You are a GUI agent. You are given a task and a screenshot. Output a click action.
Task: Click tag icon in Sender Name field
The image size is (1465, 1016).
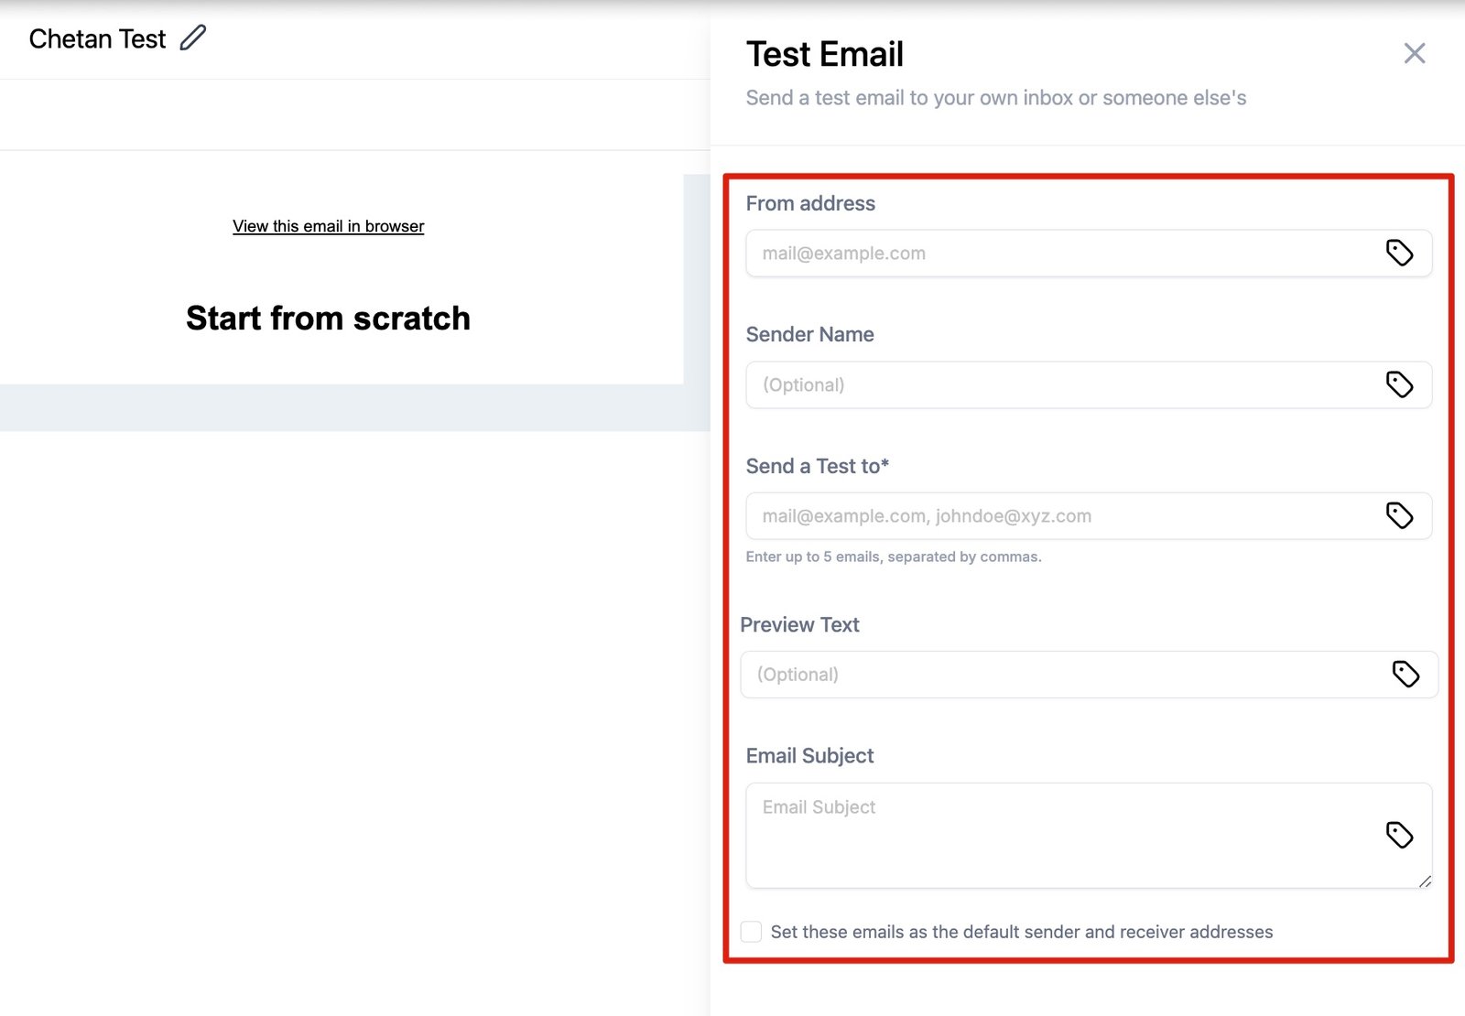click(1399, 384)
